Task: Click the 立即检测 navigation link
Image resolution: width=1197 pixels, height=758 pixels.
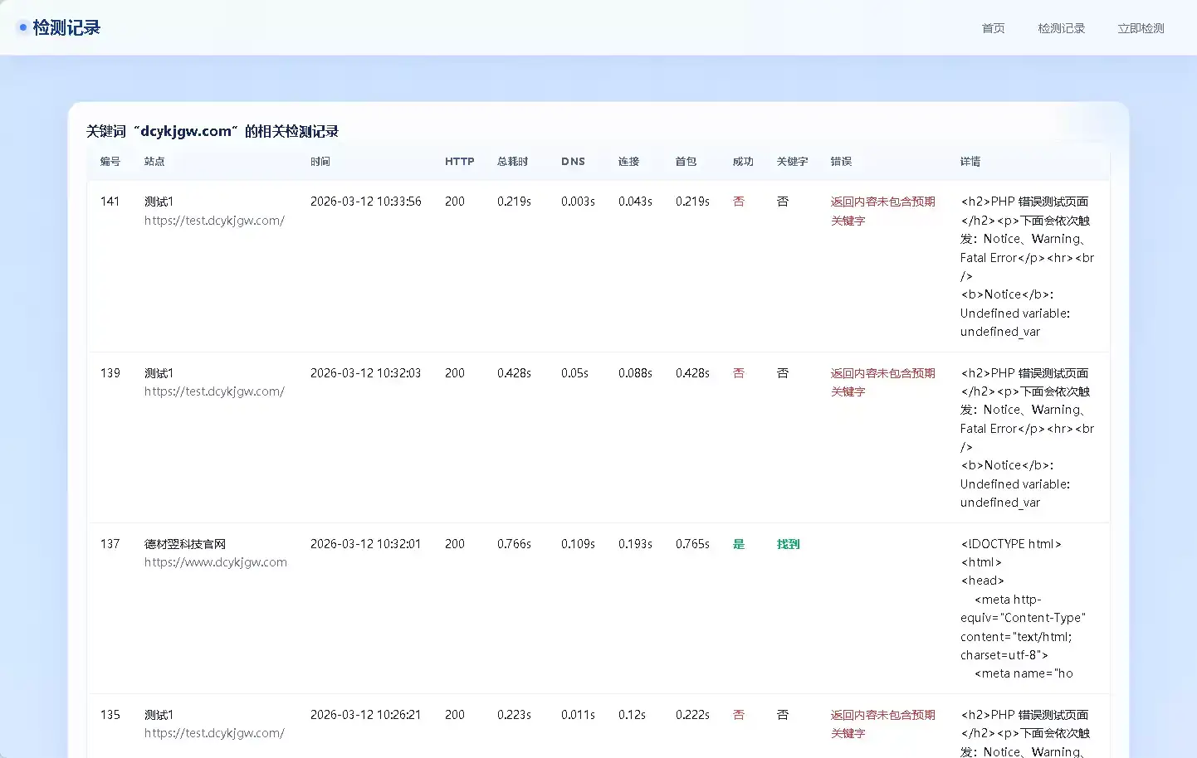Action: [x=1140, y=27]
